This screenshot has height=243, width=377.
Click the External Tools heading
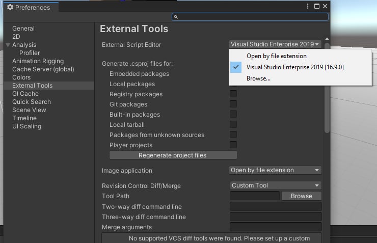(134, 29)
